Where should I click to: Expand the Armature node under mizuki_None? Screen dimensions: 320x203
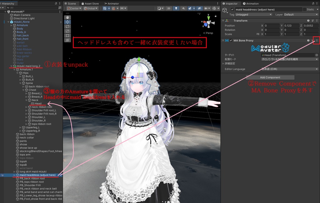point(11,25)
